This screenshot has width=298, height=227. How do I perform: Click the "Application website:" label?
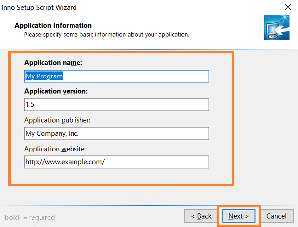click(55, 149)
